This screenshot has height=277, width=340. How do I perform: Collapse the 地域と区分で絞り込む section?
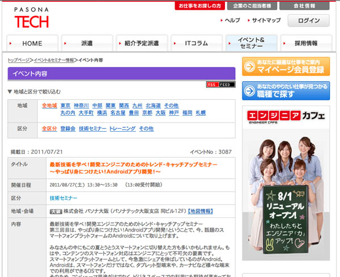[x=34, y=91]
